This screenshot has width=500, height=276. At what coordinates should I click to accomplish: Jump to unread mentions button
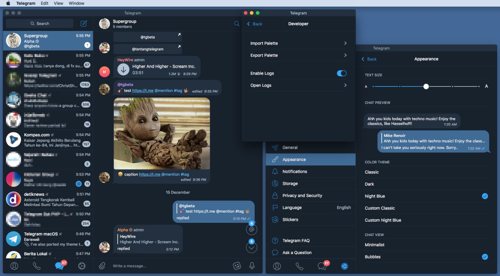click(252, 229)
